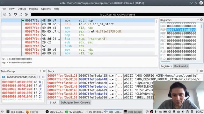
Task: Float the Registers panel with its diamond icon
Action: [198, 20]
